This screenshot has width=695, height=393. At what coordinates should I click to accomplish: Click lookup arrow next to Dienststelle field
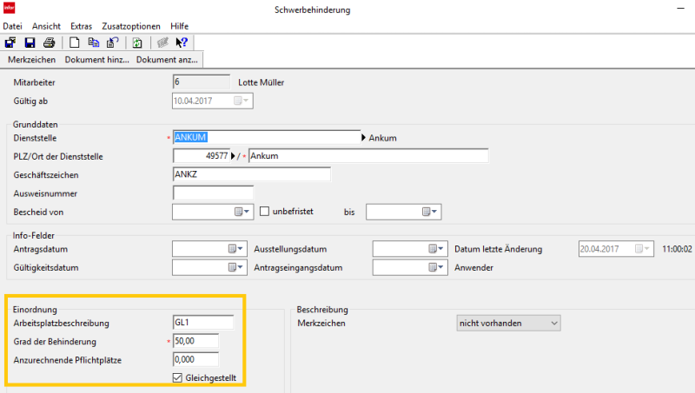(x=364, y=138)
